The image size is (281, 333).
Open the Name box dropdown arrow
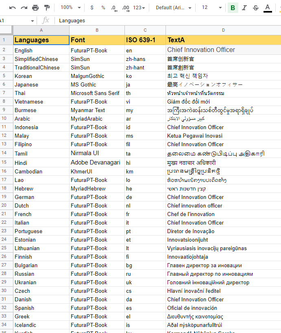coord(33,21)
